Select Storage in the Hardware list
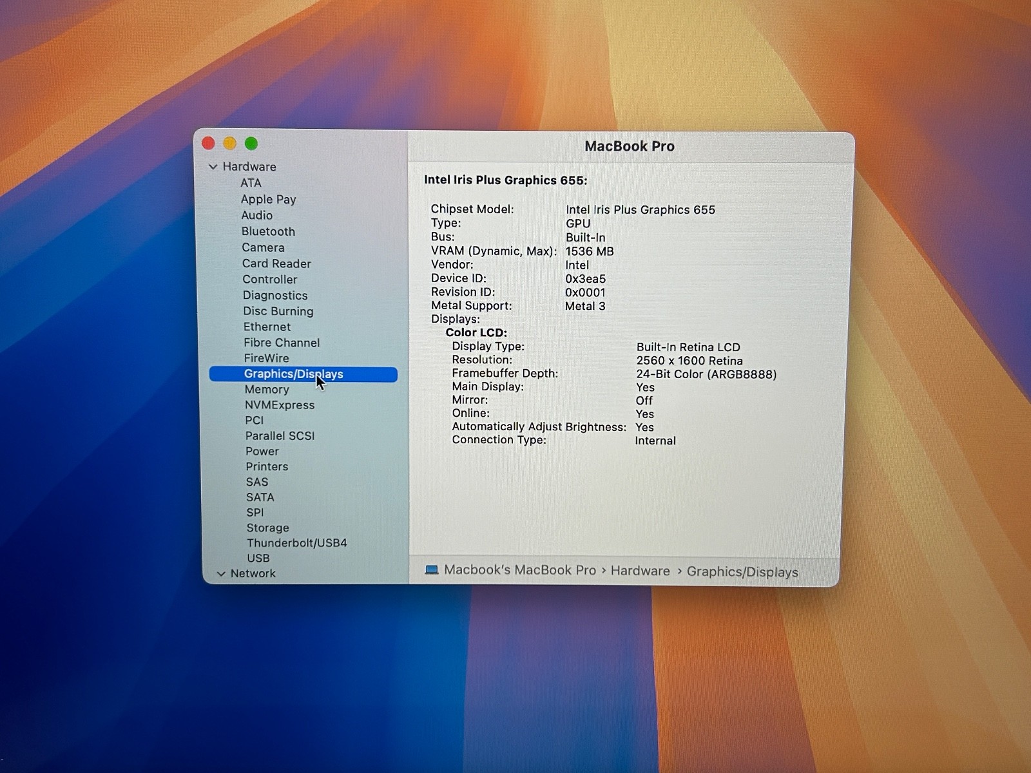Viewport: 1031px width, 773px height. coord(268,528)
